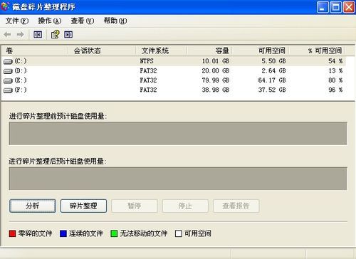Screen dimensions: 356x259
Task: Click the defragmenter app icon in title bar
Action: click(5, 6)
